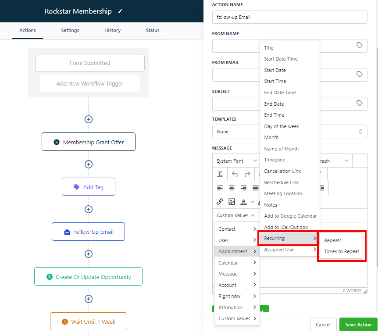This screenshot has width=378, height=336.
Task: Click the clear formatting icon
Action: (x=220, y=175)
